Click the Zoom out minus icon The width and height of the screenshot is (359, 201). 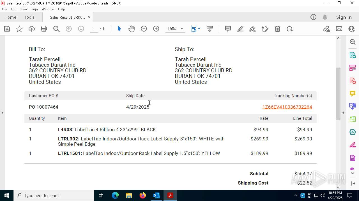(x=144, y=29)
